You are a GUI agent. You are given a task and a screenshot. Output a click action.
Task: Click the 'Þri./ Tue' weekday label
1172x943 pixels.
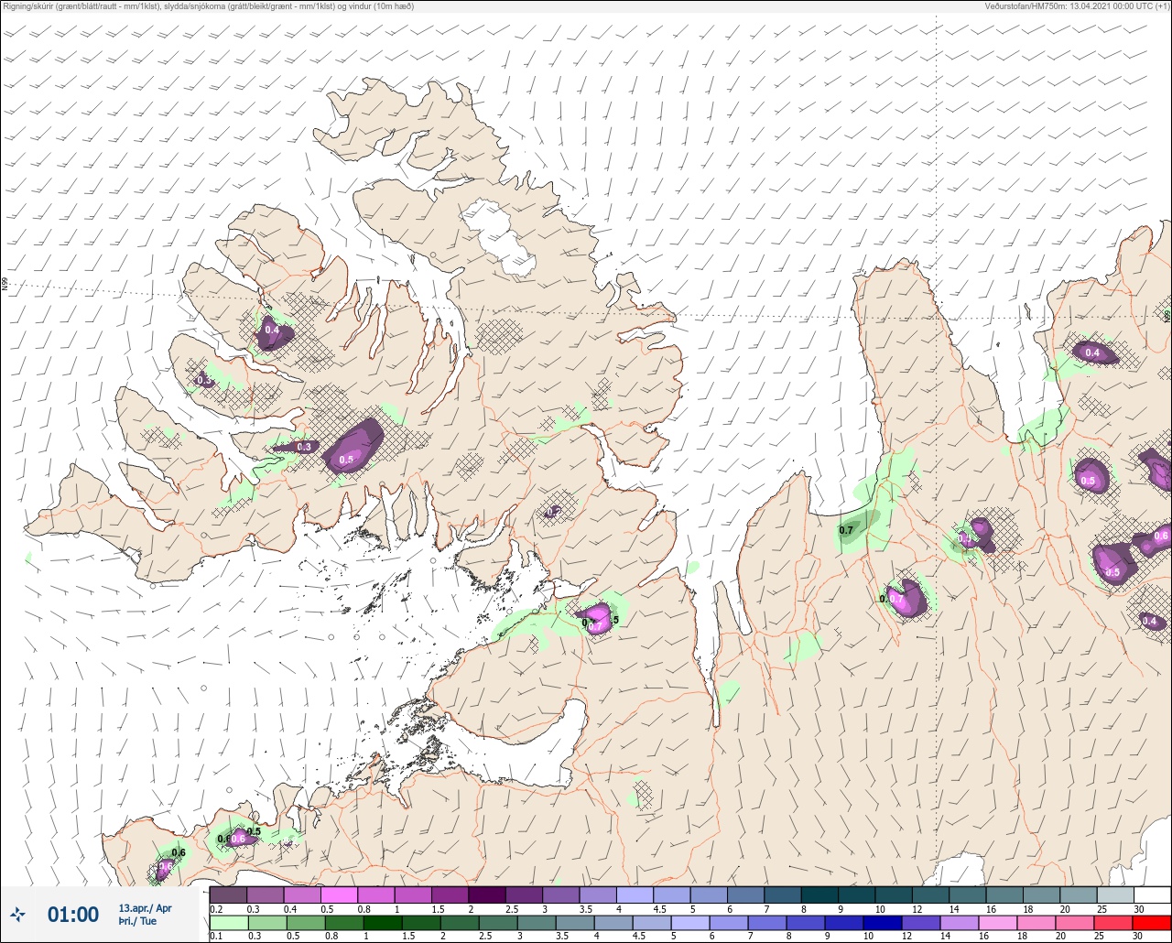coord(137,921)
